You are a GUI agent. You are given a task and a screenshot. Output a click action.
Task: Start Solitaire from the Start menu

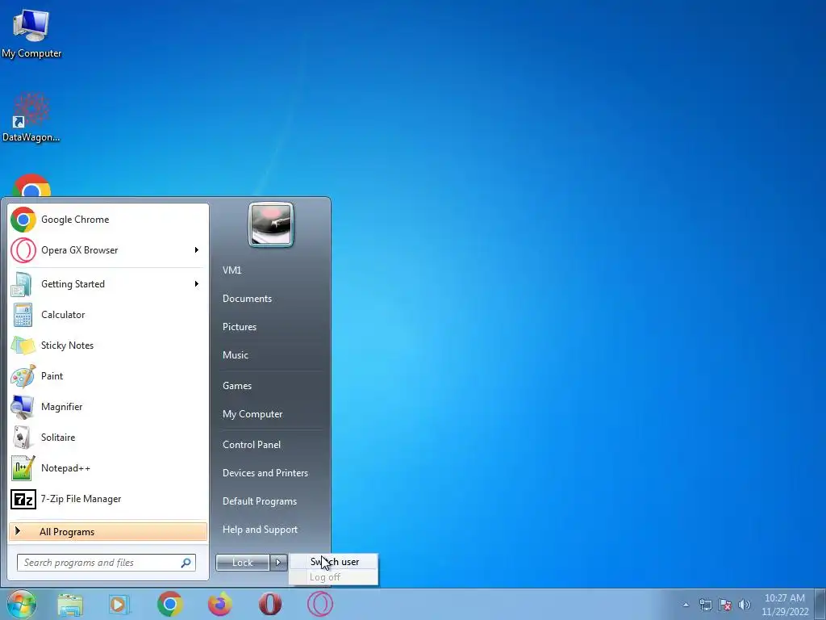point(107,437)
